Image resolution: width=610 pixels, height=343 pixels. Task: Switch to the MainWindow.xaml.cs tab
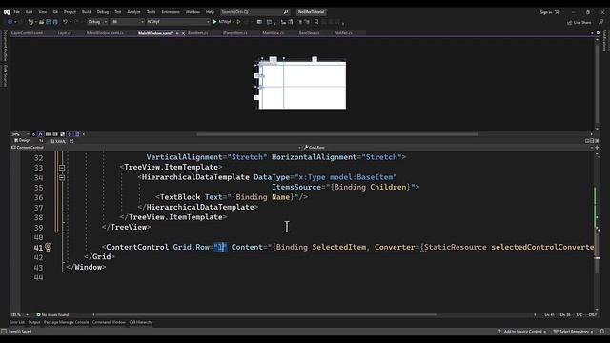[105, 33]
